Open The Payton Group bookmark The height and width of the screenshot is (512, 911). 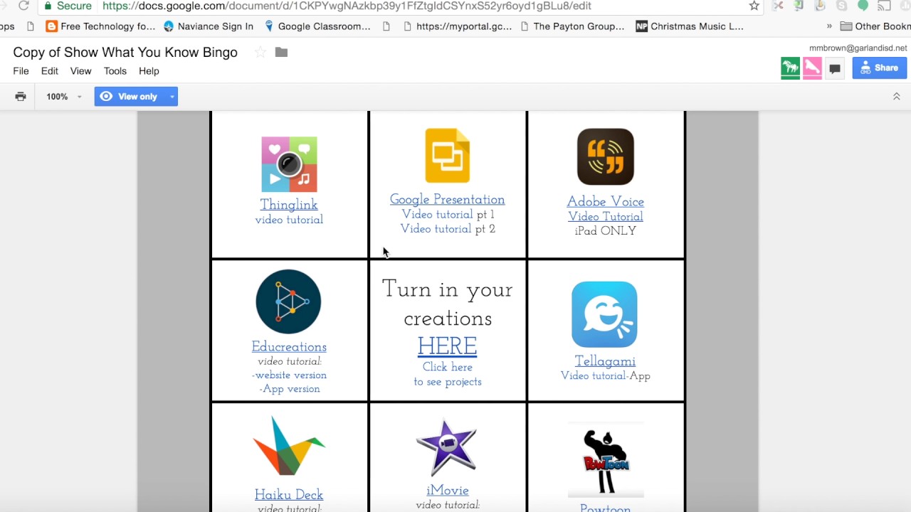click(572, 26)
